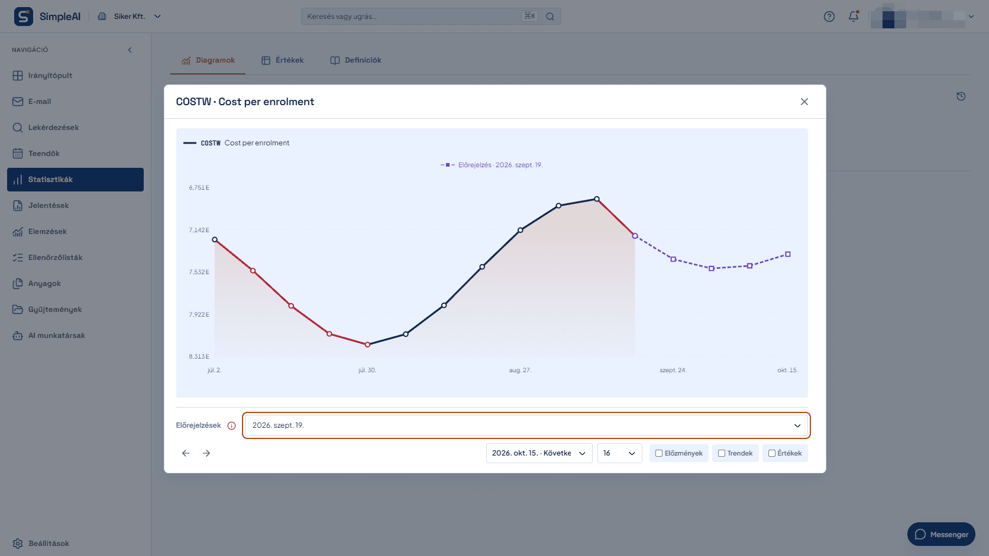Viewport: 989px width, 556px height.
Task: Switch to the Definíciók tab
Action: (x=355, y=60)
